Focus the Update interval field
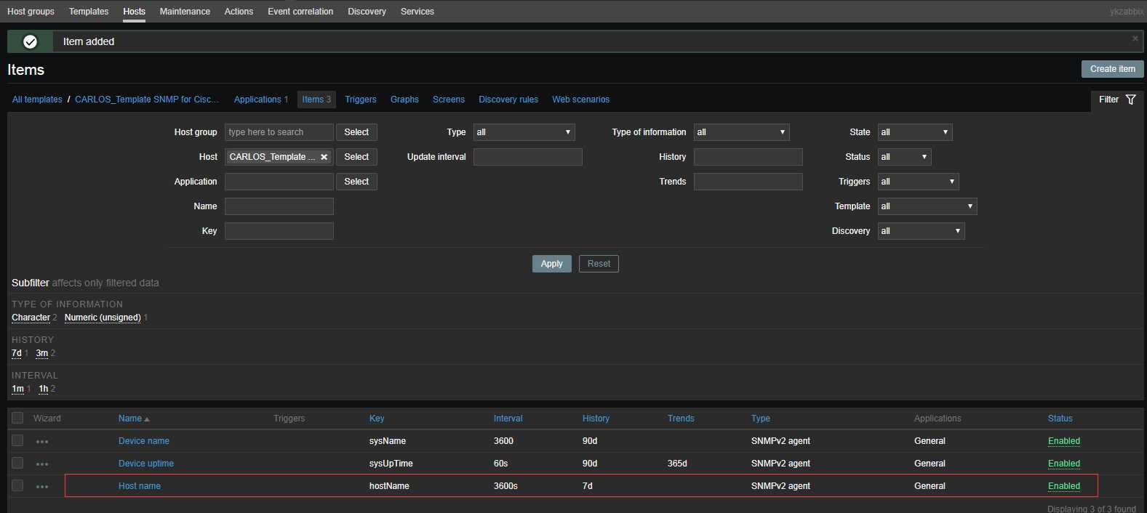Image resolution: width=1147 pixels, height=513 pixels. pyautogui.click(x=528, y=157)
